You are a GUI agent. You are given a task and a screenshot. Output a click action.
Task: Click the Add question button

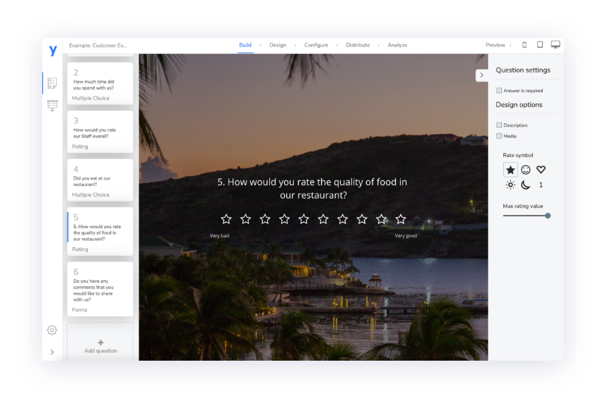[101, 346]
